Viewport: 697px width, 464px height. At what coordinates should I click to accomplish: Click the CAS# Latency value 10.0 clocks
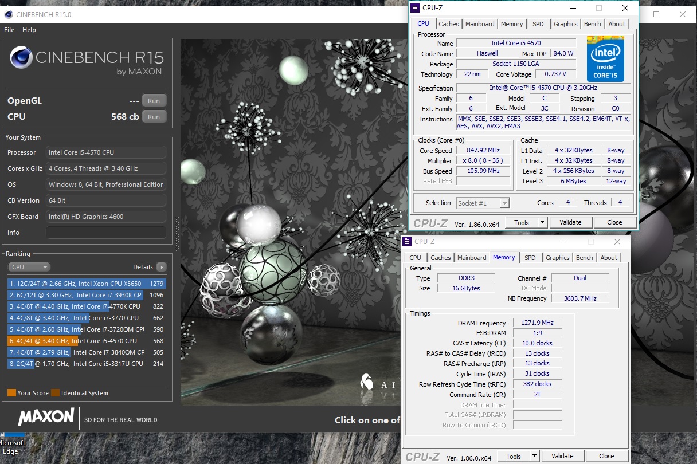tap(537, 343)
